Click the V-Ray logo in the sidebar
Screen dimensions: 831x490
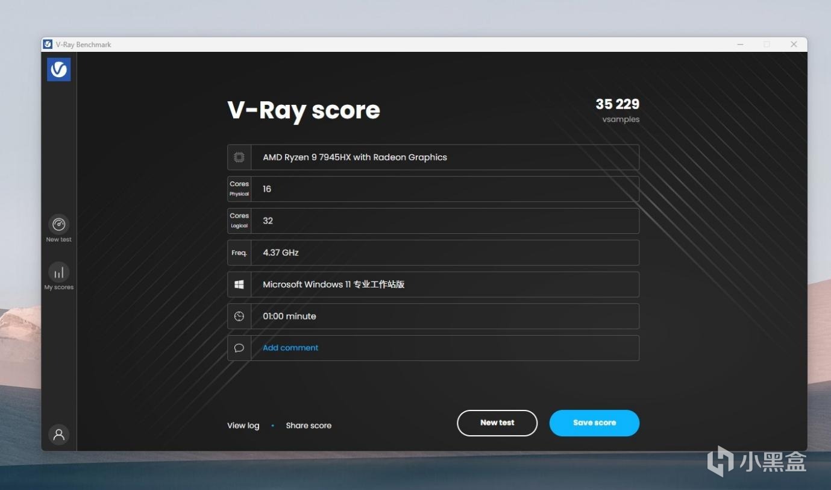[x=59, y=69]
